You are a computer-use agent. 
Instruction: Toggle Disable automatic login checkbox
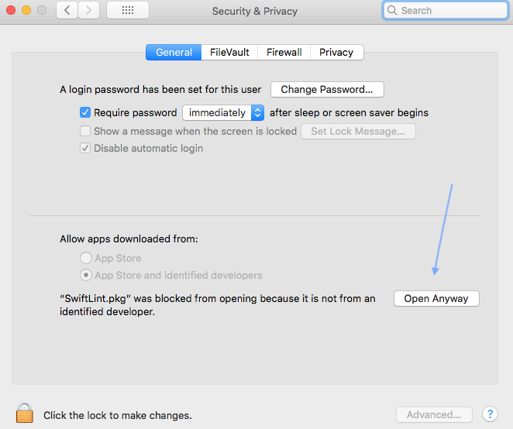point(85,148)
